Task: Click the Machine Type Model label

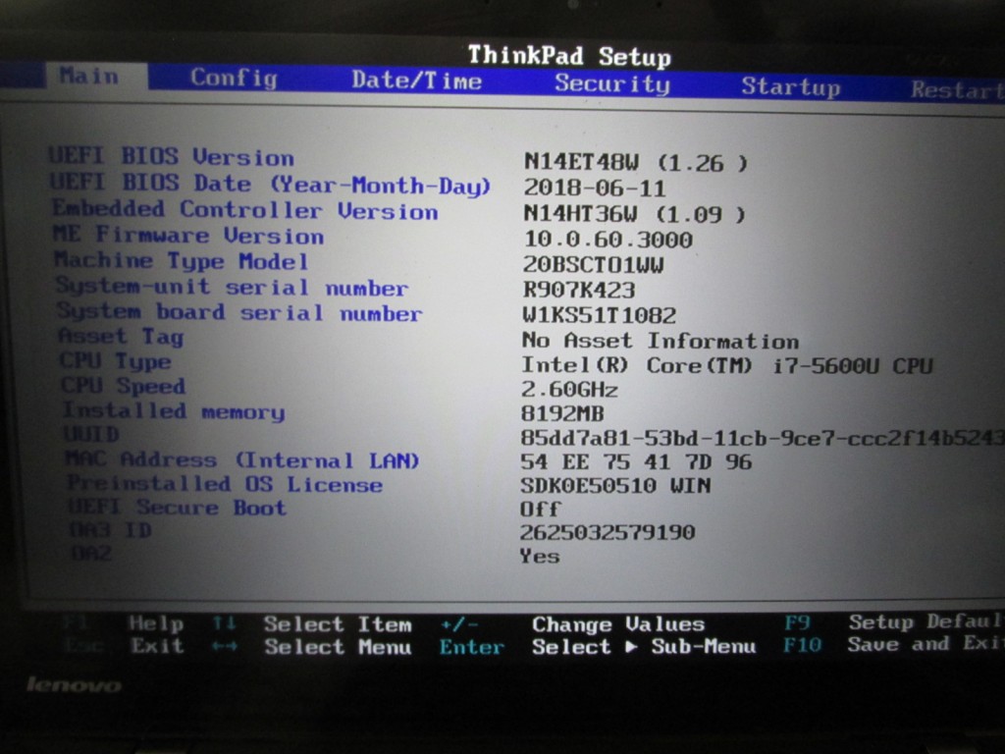Action: coord(182,260)
